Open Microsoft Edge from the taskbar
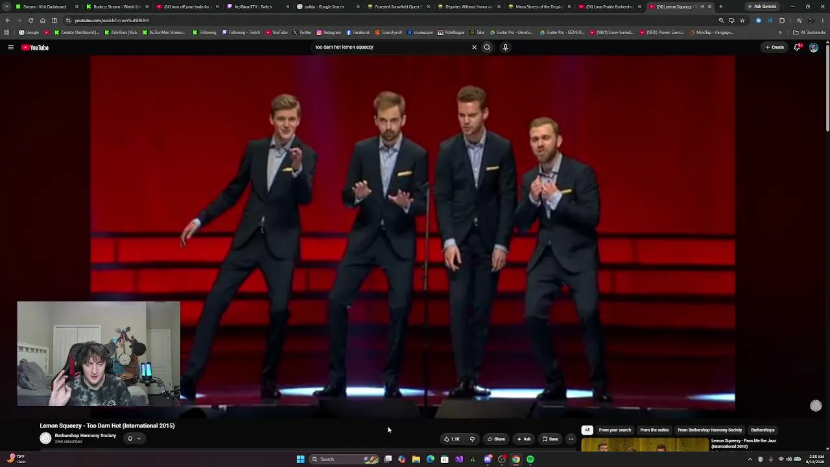Image resolution: width=830 pixels, height=467 pixels. point(430,459)
